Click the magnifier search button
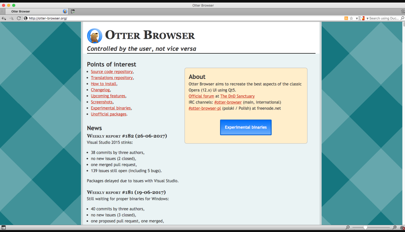 [x=402, y=18]
